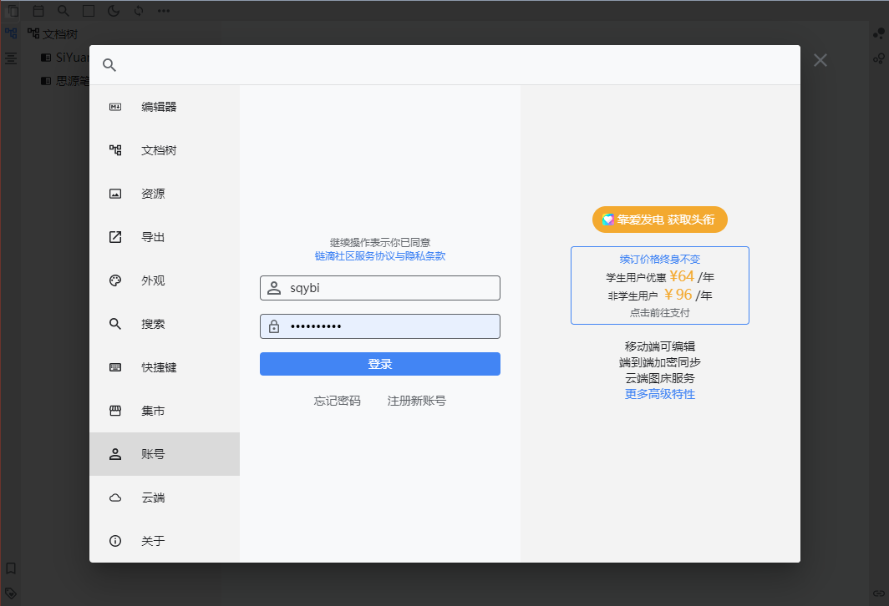Click the 云端图床服务 feature text
This screenshot has width=889, height=606.
pyautogui.click(x=660, y=378)
